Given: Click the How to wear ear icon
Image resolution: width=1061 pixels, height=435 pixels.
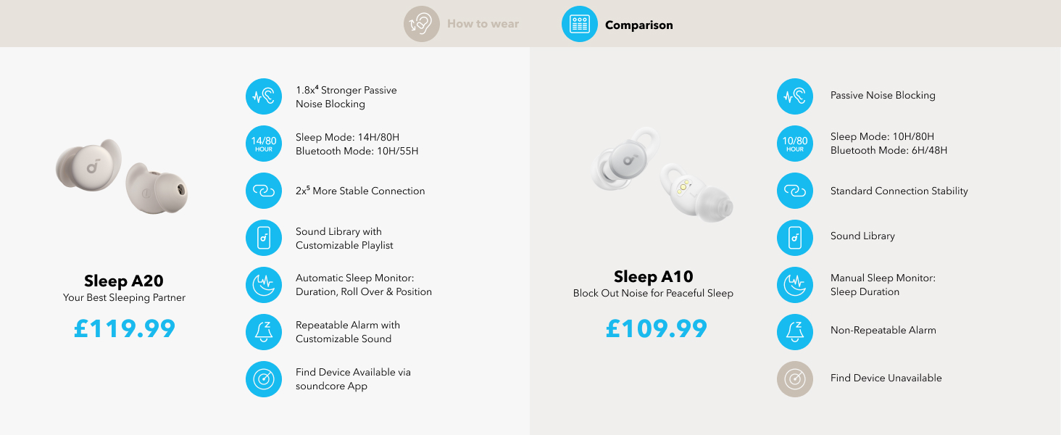Looking at the screenshot, I should pyautogui.click(x=422, y=24).
